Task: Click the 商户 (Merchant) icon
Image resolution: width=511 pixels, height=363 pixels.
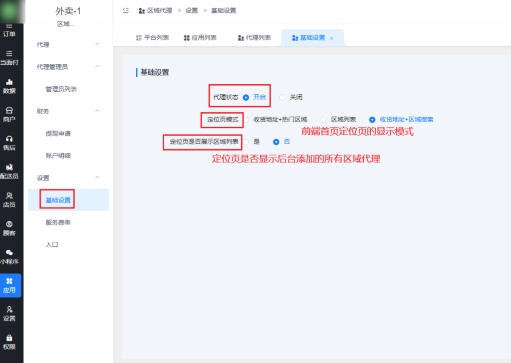Action: 10,113
